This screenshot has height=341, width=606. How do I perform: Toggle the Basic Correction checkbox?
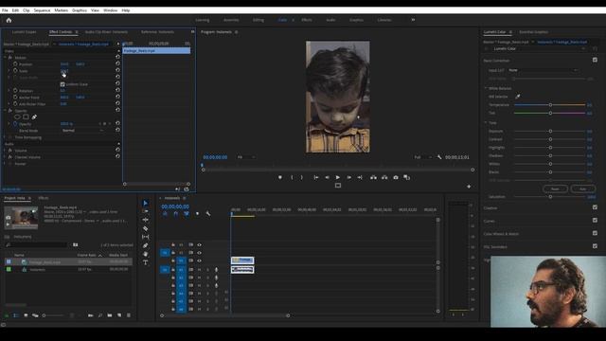tap(595, 60)
